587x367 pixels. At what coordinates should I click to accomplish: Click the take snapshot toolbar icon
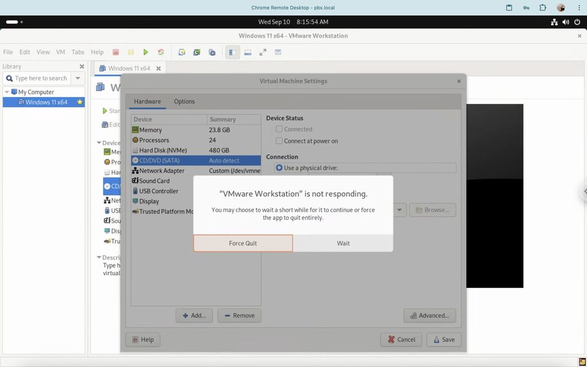(182, 52)
